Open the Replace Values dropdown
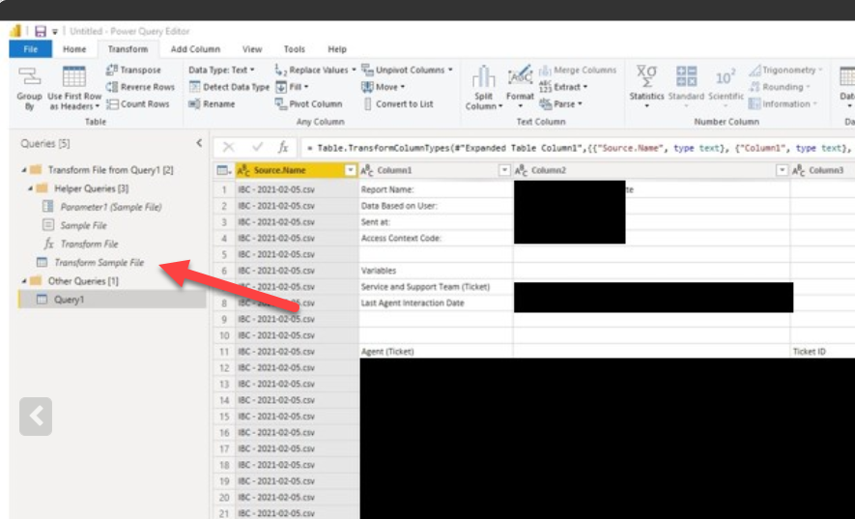Screen dimensions: 855x519 pyautogui.click(x=315, y=70)
